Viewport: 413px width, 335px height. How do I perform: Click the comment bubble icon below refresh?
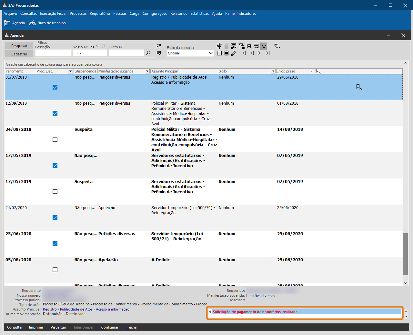(x=159, y=53)
